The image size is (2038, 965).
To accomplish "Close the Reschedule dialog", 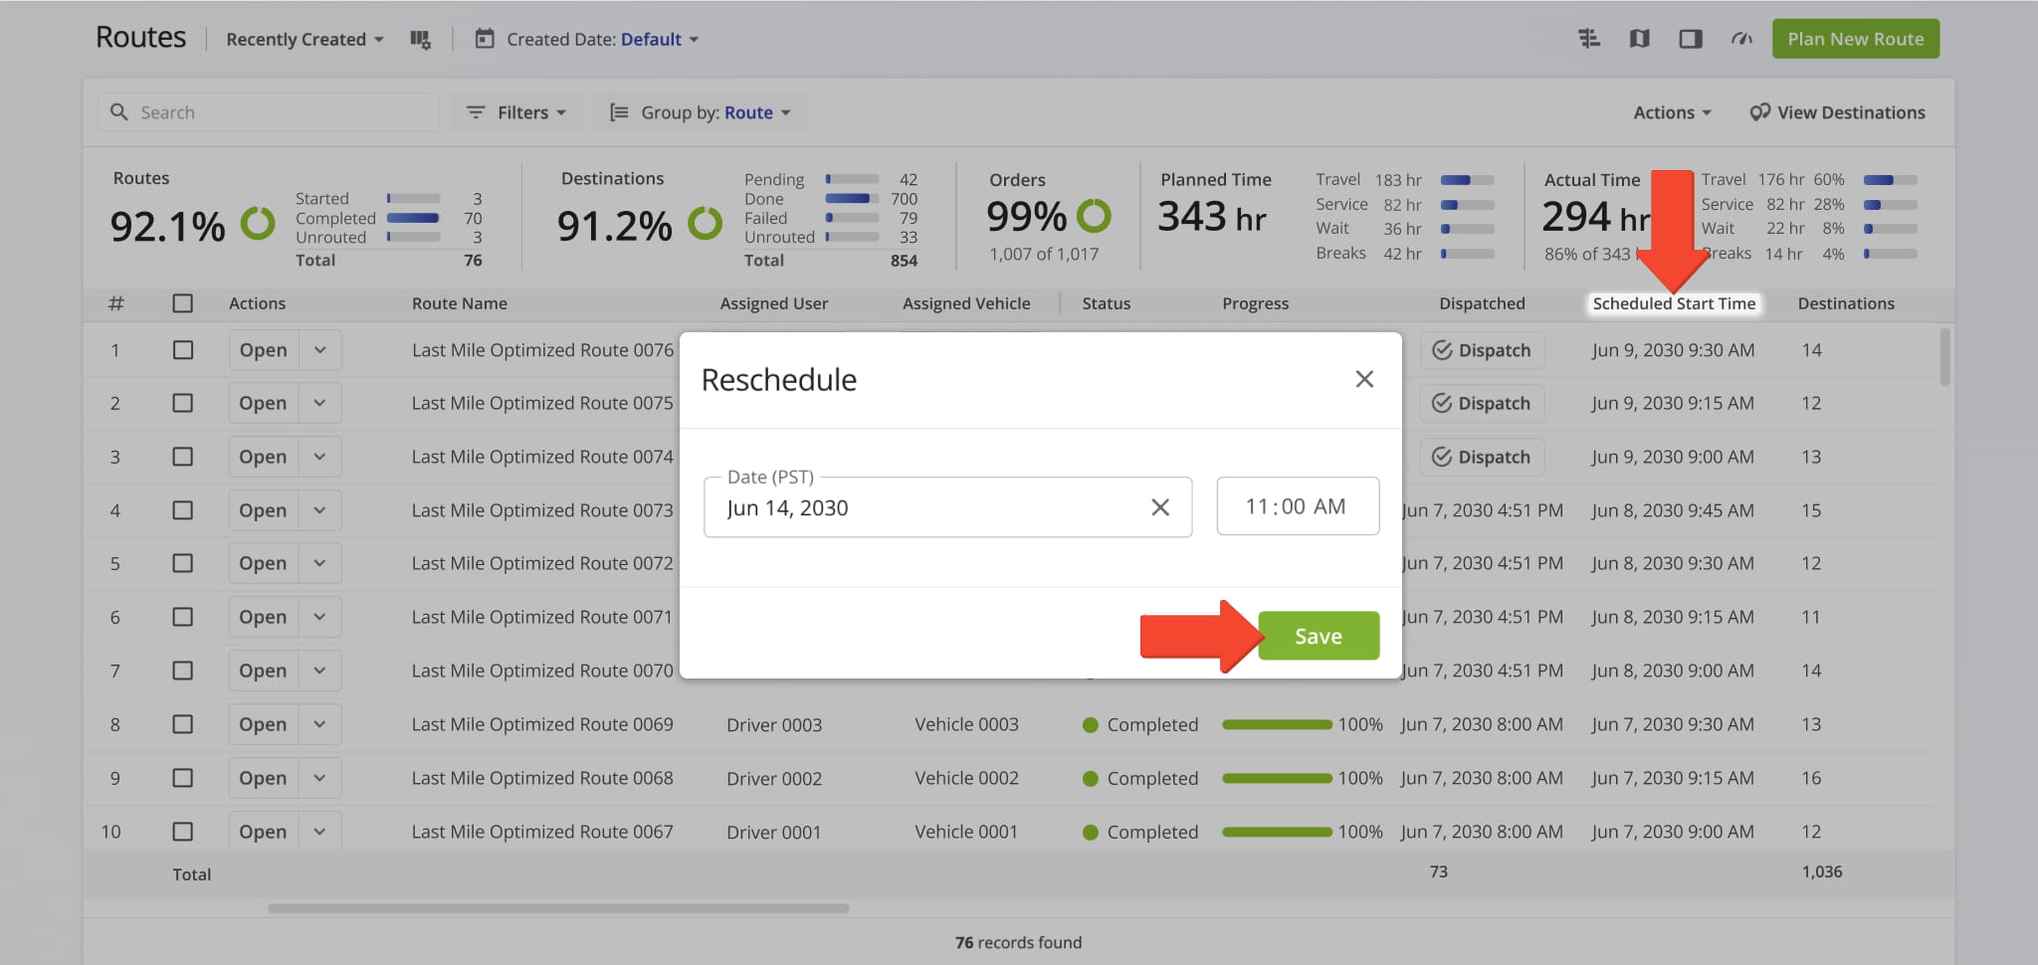I will [1363, 379].
